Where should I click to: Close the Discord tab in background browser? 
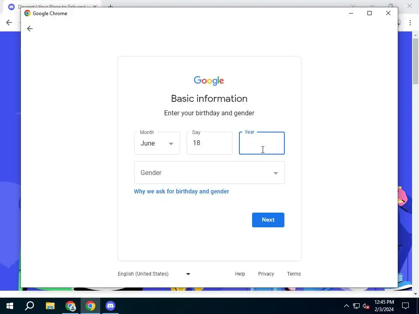click(95, 6)
